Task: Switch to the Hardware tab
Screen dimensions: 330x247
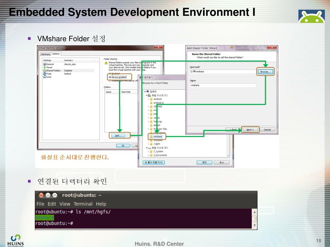Action: (45, 54)
